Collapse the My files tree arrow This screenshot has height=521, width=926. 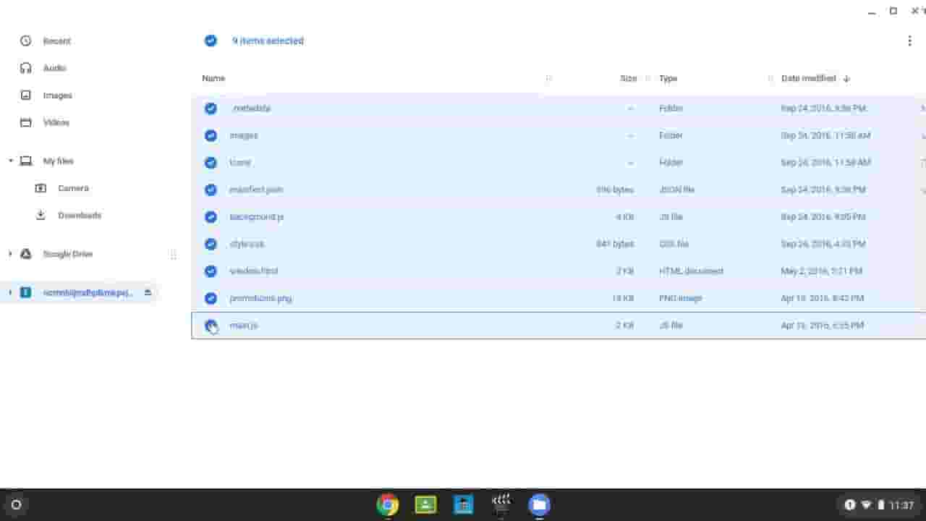[10, 161]
